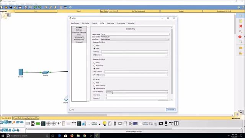Select the garage door device in the palette
245x138 pixels.
(74, 123)
